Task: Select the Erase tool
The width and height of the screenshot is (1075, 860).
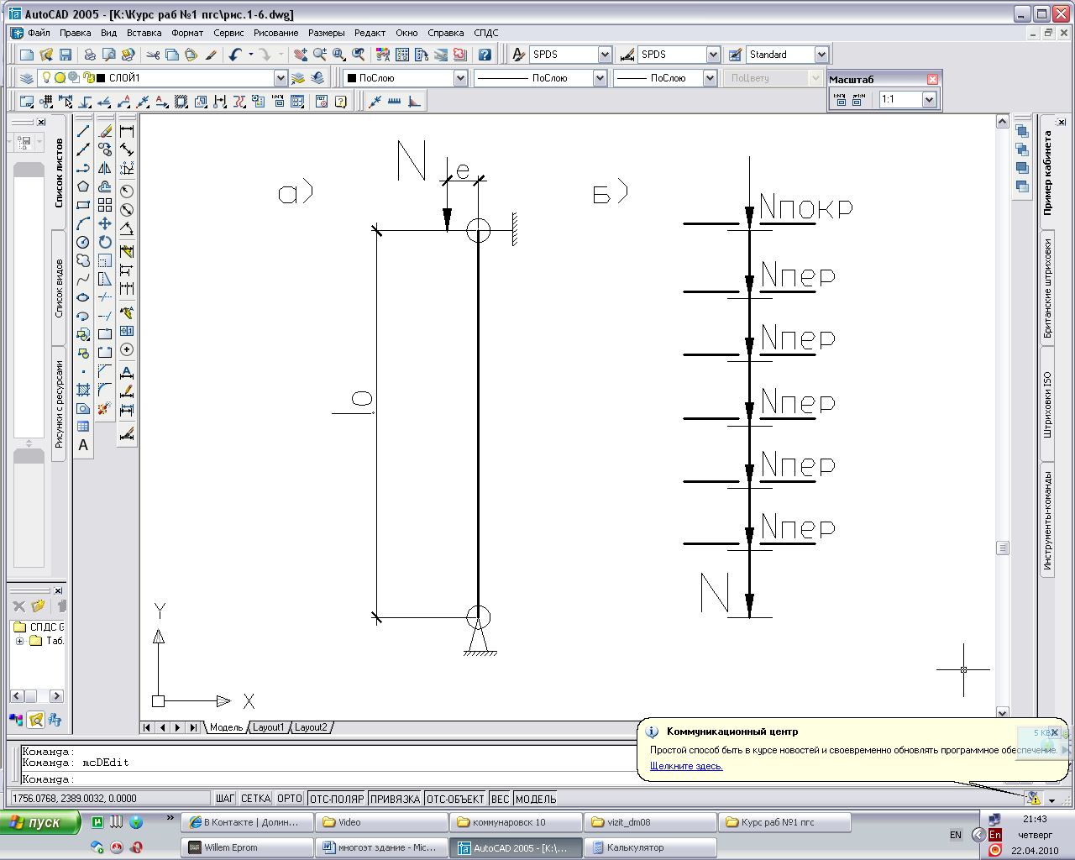Action: (x=105, y=131)
